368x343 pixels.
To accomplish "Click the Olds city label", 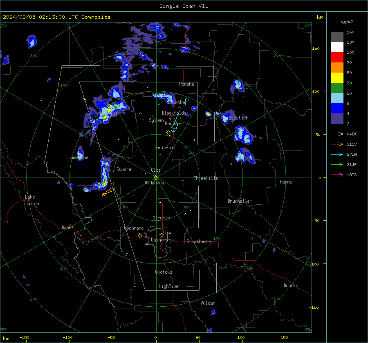I will [156, 170].
